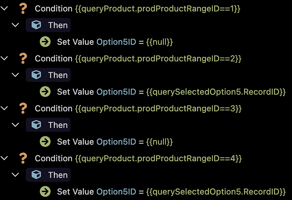Click the question mark icon for prodProductRangeID==3

pos(23,108)
